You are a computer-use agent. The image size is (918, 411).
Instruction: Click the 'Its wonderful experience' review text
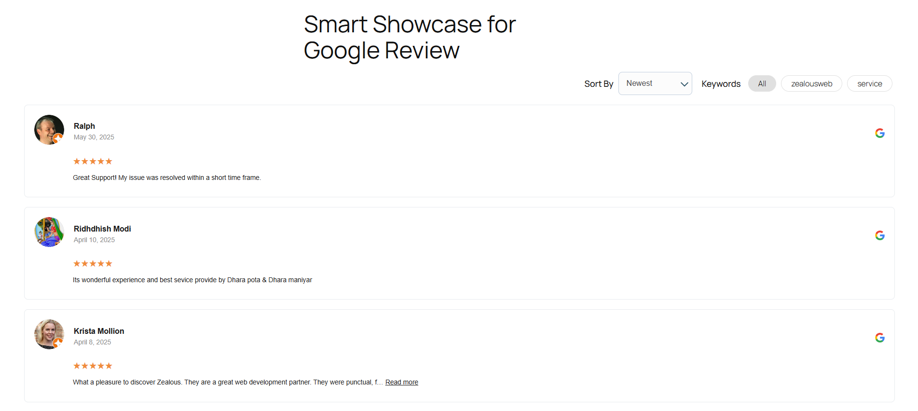[x=192, y=280]
